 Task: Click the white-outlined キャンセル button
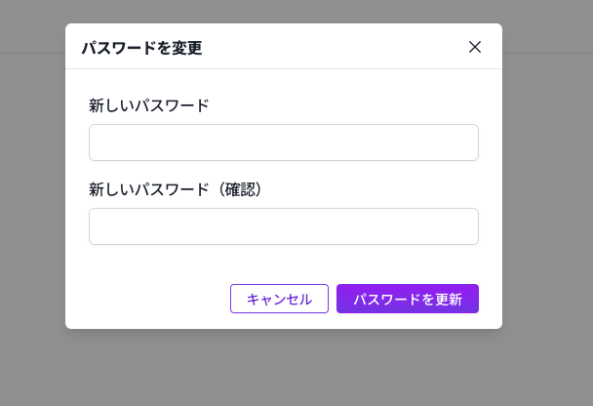[279, 299]
